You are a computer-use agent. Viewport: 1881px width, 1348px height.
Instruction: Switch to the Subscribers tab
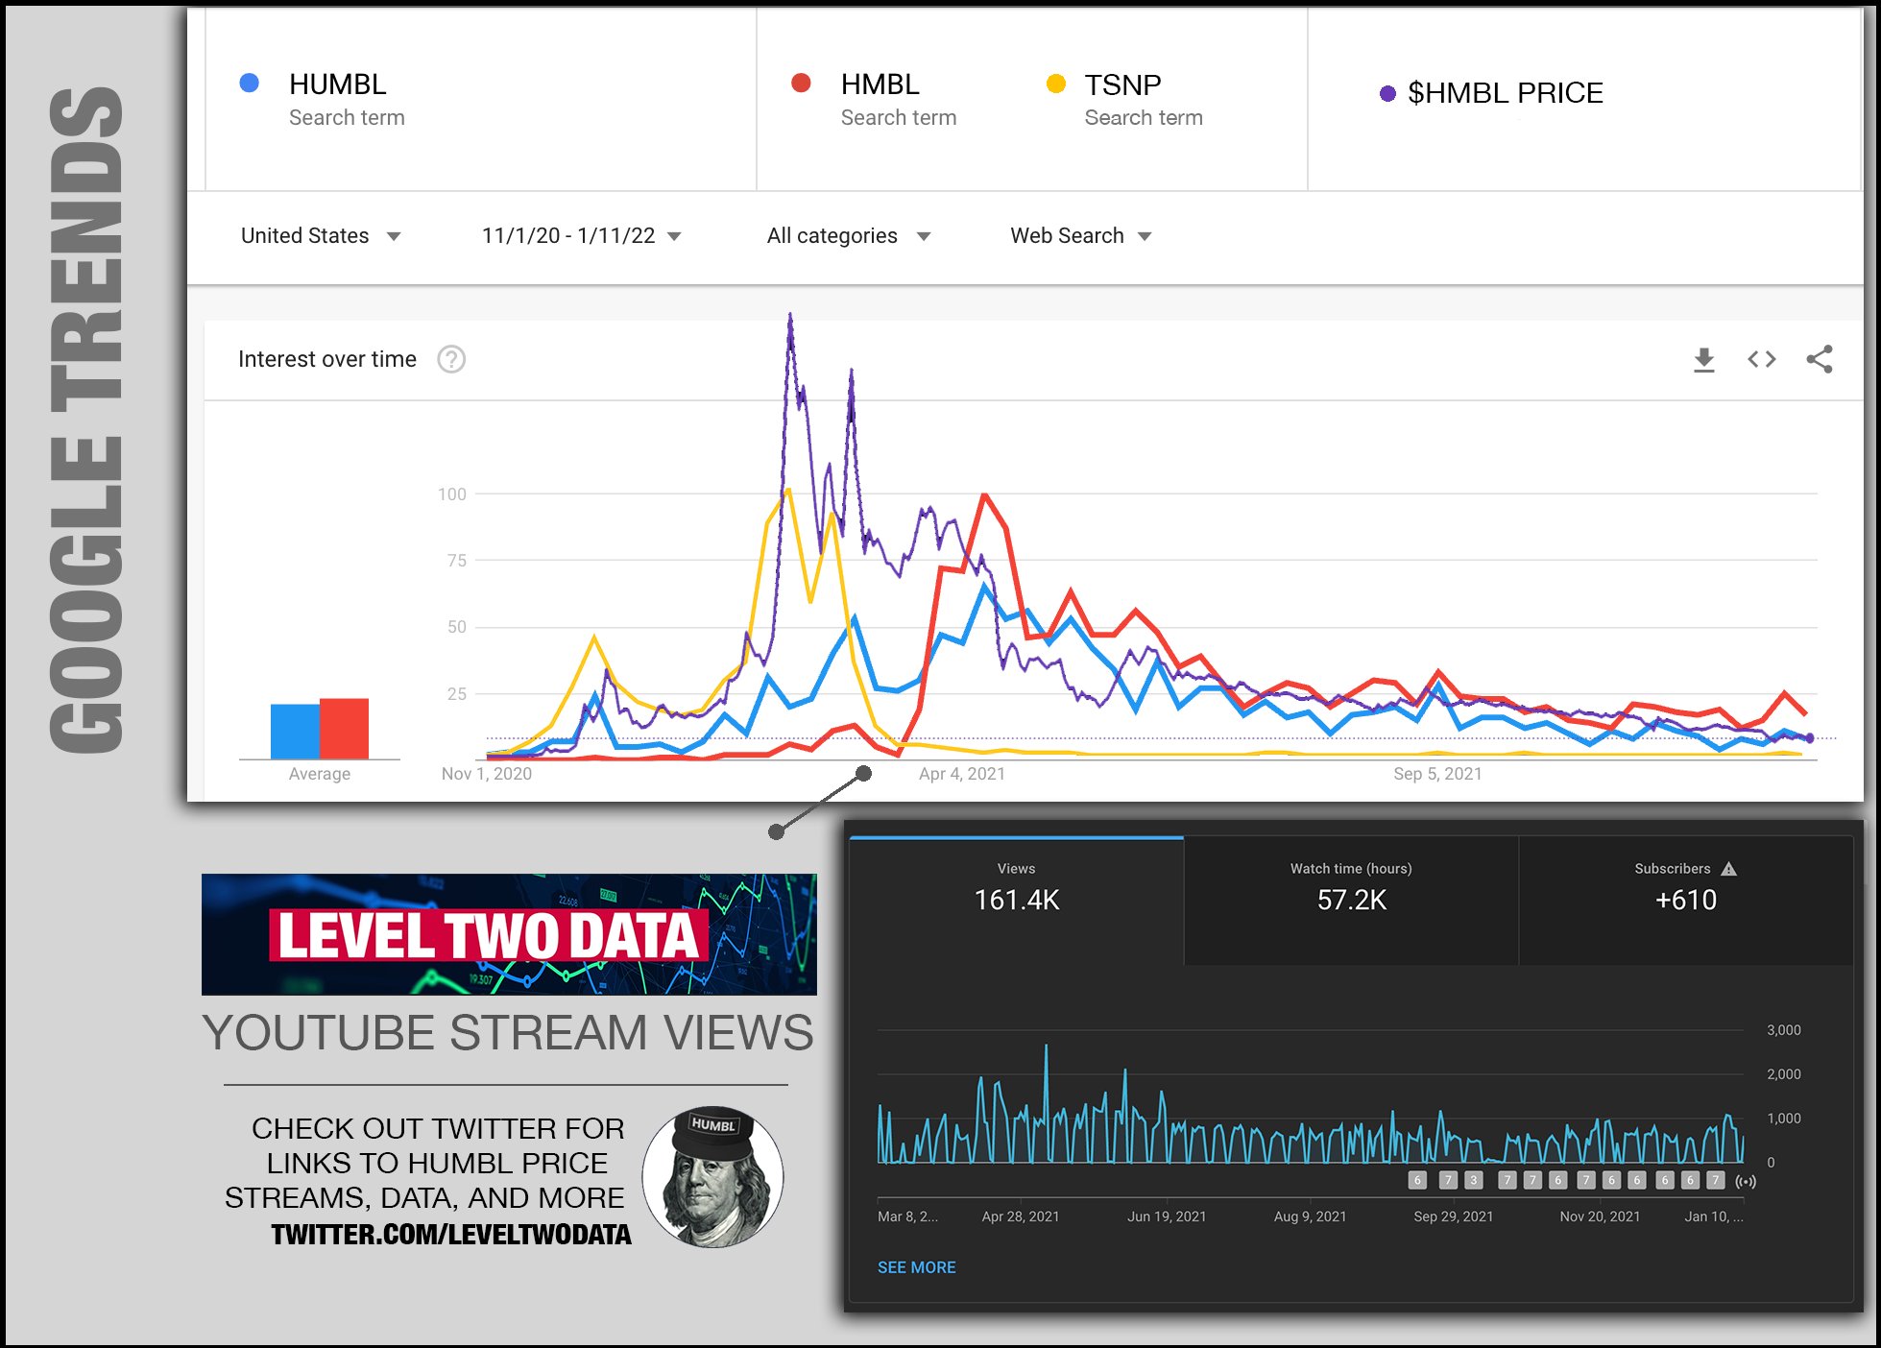(1685, 901)
